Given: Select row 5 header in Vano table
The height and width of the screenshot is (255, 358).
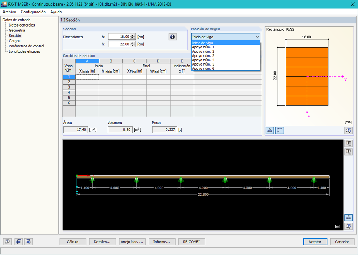Looking at the screenshot, I should (69, 98).
